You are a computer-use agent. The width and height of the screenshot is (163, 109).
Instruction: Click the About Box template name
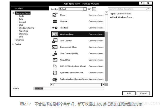(x=65, y=60)
